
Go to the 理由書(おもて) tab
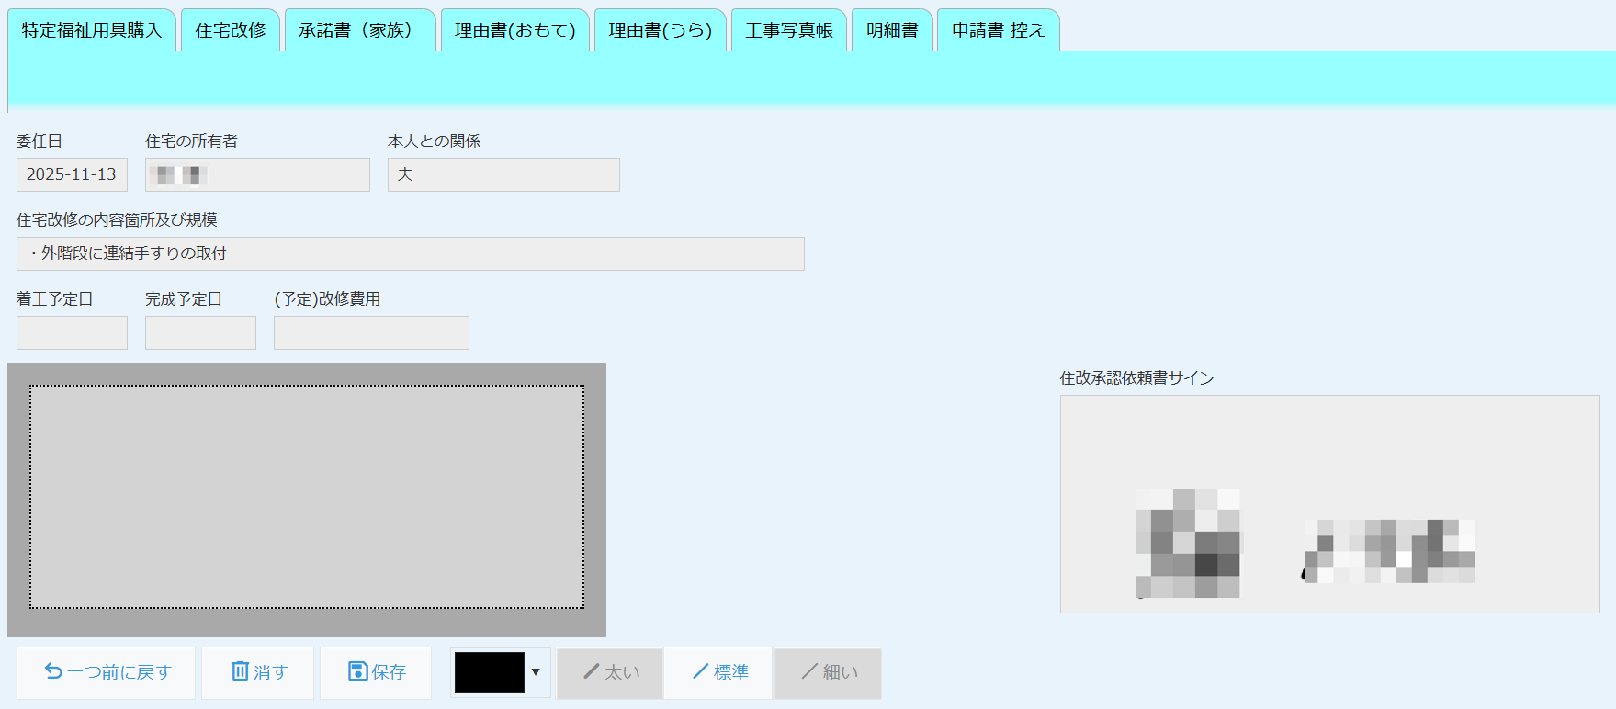coord(514,30)
